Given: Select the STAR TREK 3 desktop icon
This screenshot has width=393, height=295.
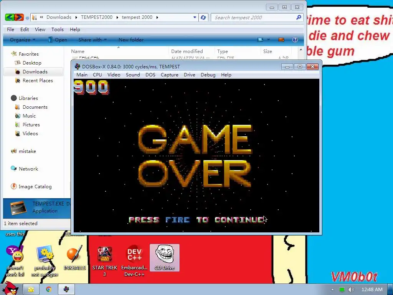Looking at the screenshot, I should 104,261.
